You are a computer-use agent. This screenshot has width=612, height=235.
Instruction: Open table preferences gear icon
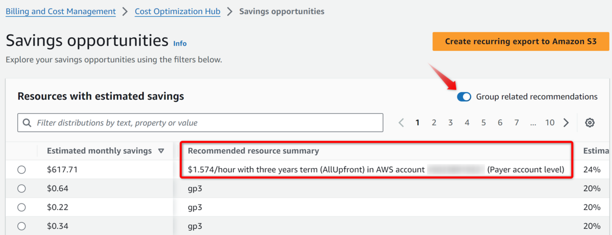point(590,123)
